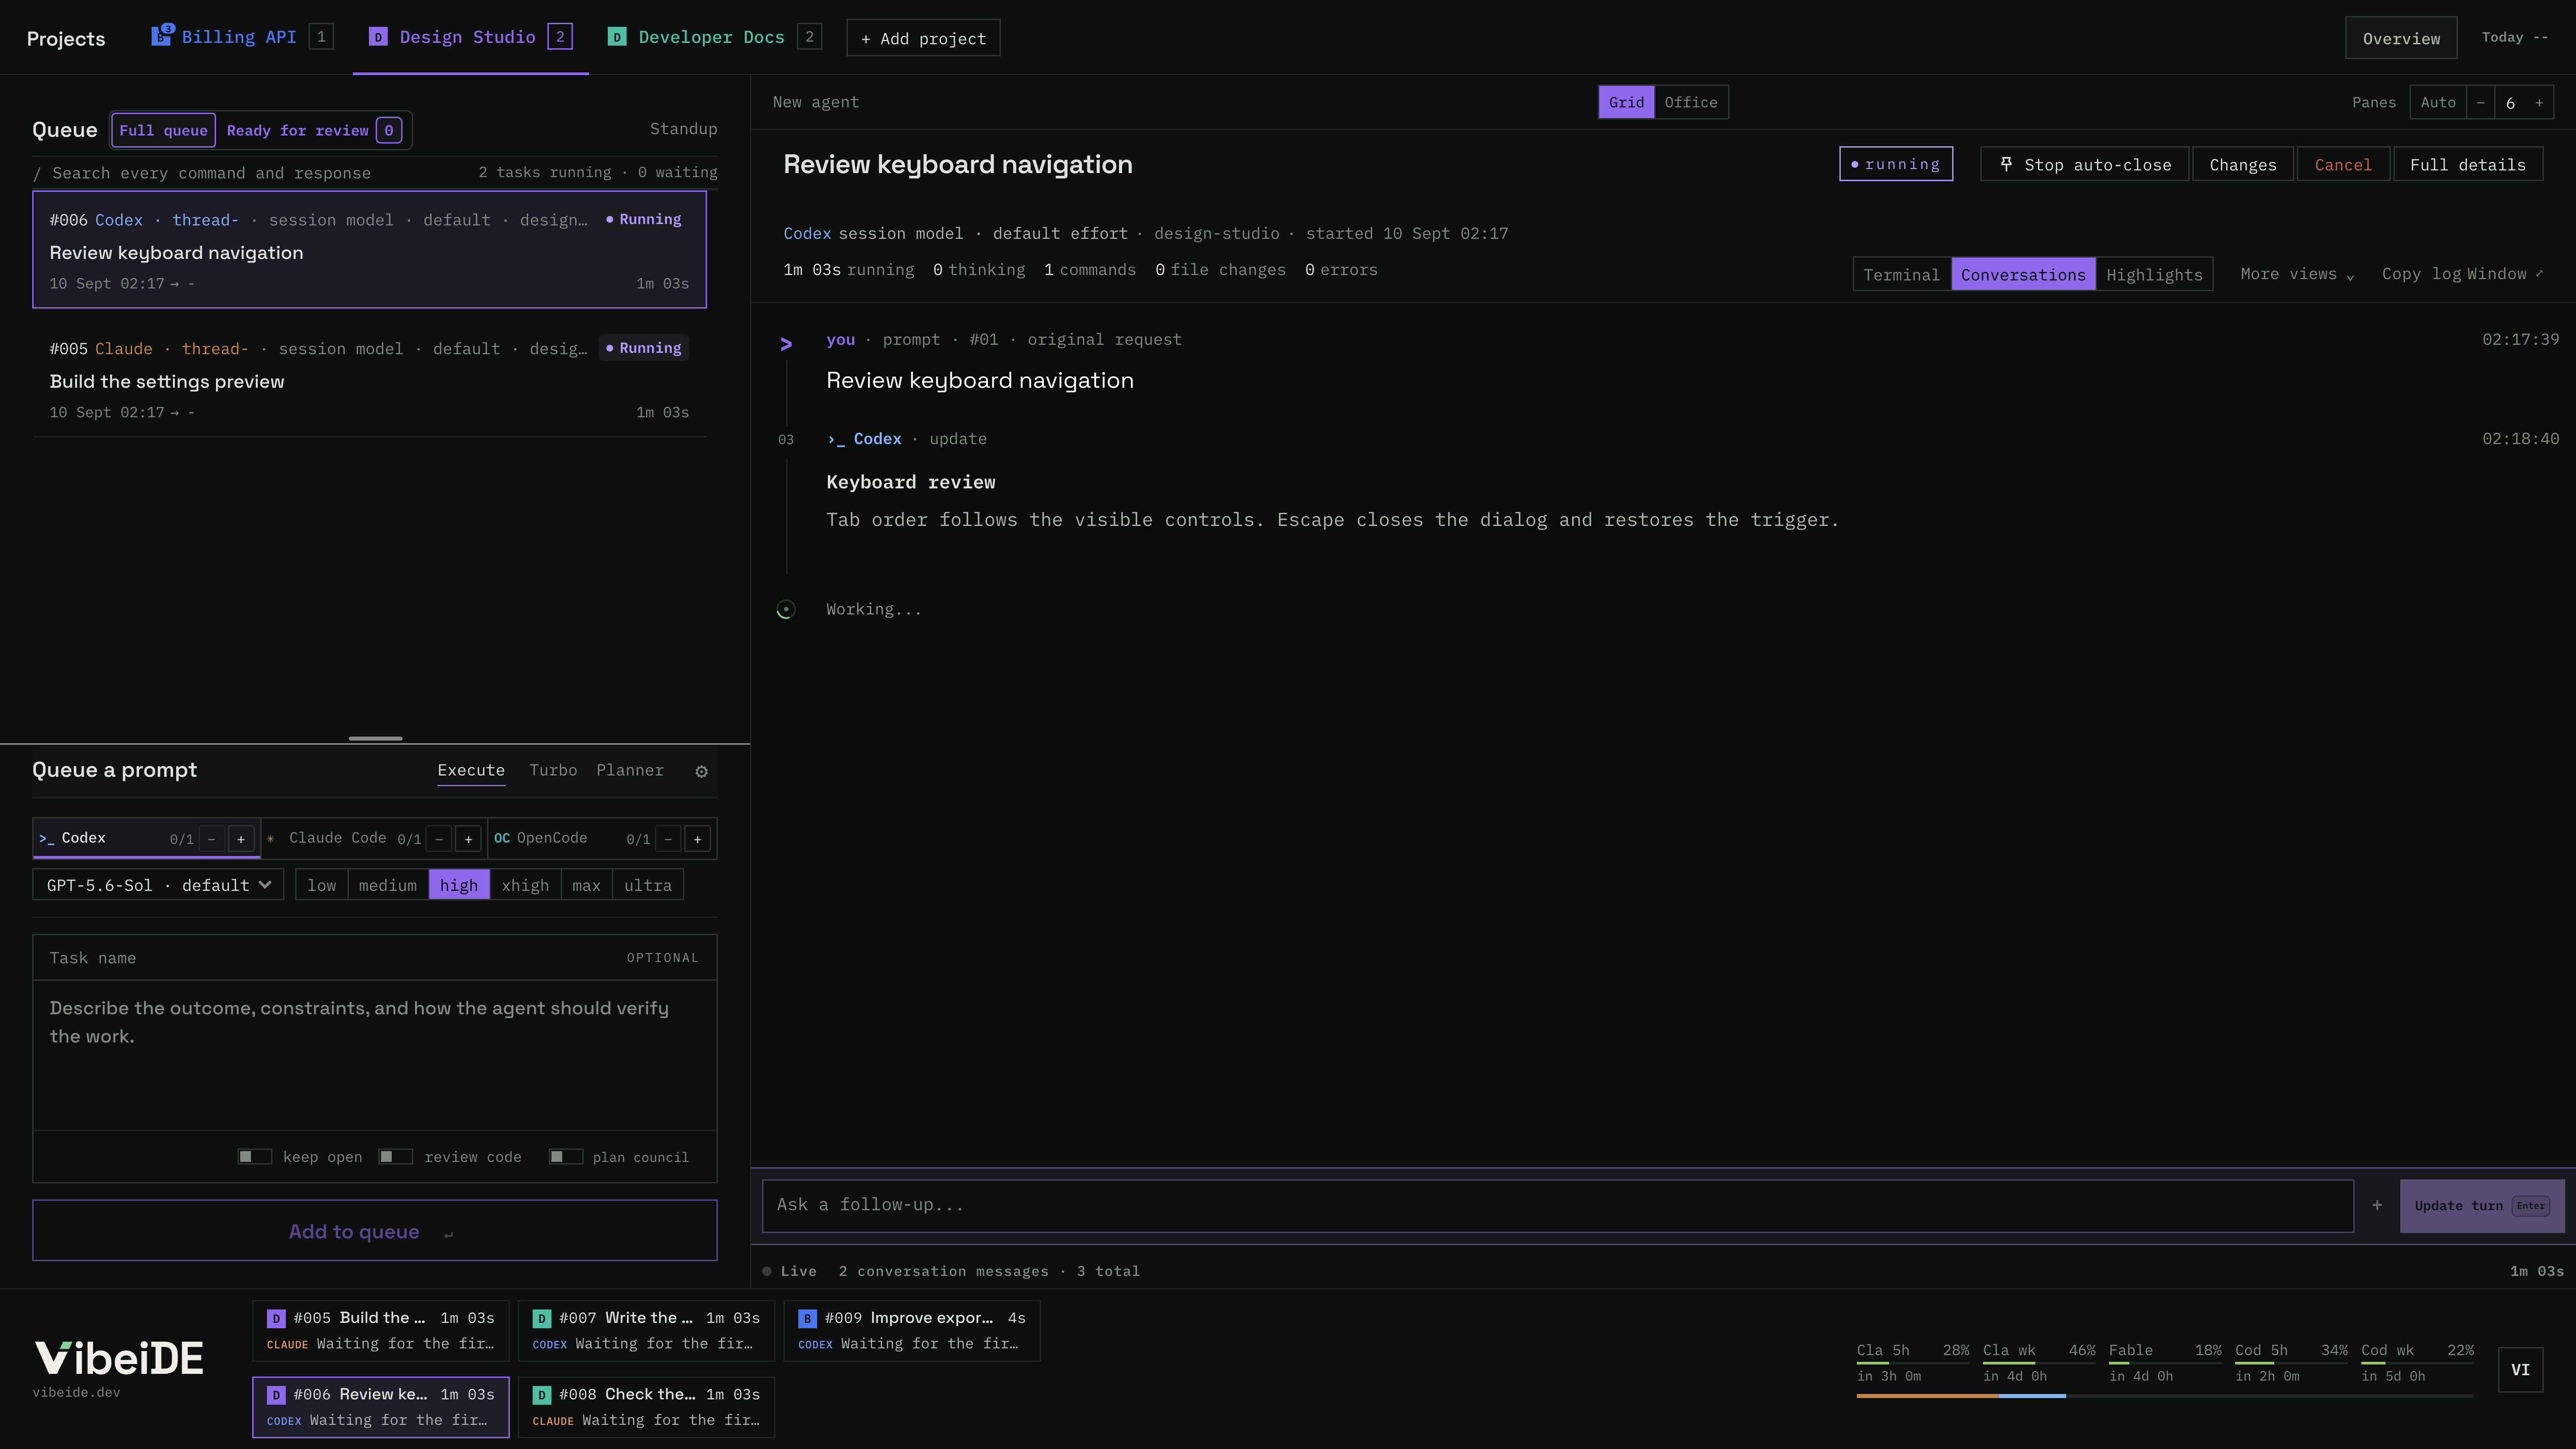This screenshot has height=1449, width=2576.
Task: Open the GPT-5.6-Sol default model dropdown
Action: (158, 885)
